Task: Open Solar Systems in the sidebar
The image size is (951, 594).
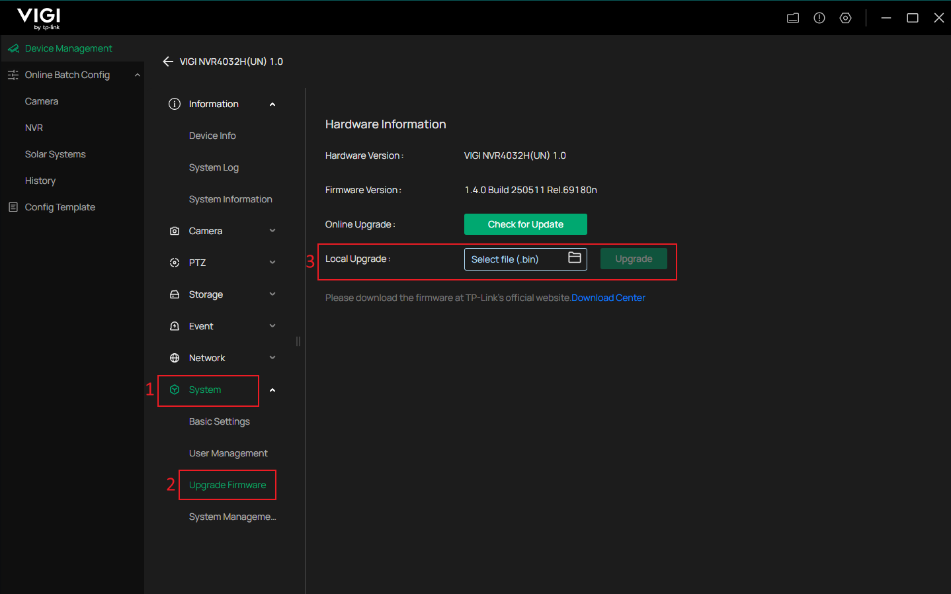Action: coord(55,153)
